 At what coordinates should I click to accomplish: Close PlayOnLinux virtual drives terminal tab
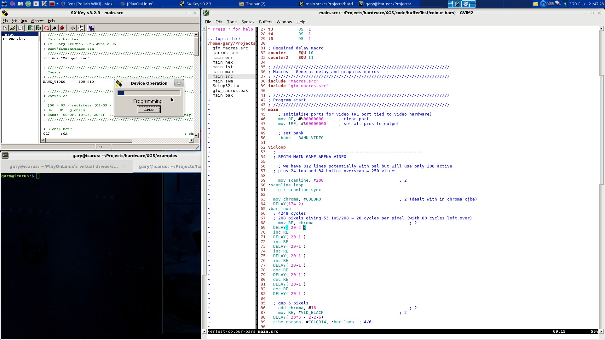coord(124,166)
